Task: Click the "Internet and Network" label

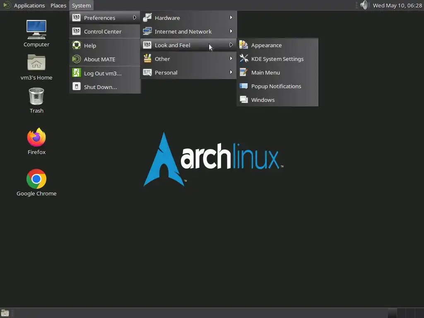Action: [183, 31]
